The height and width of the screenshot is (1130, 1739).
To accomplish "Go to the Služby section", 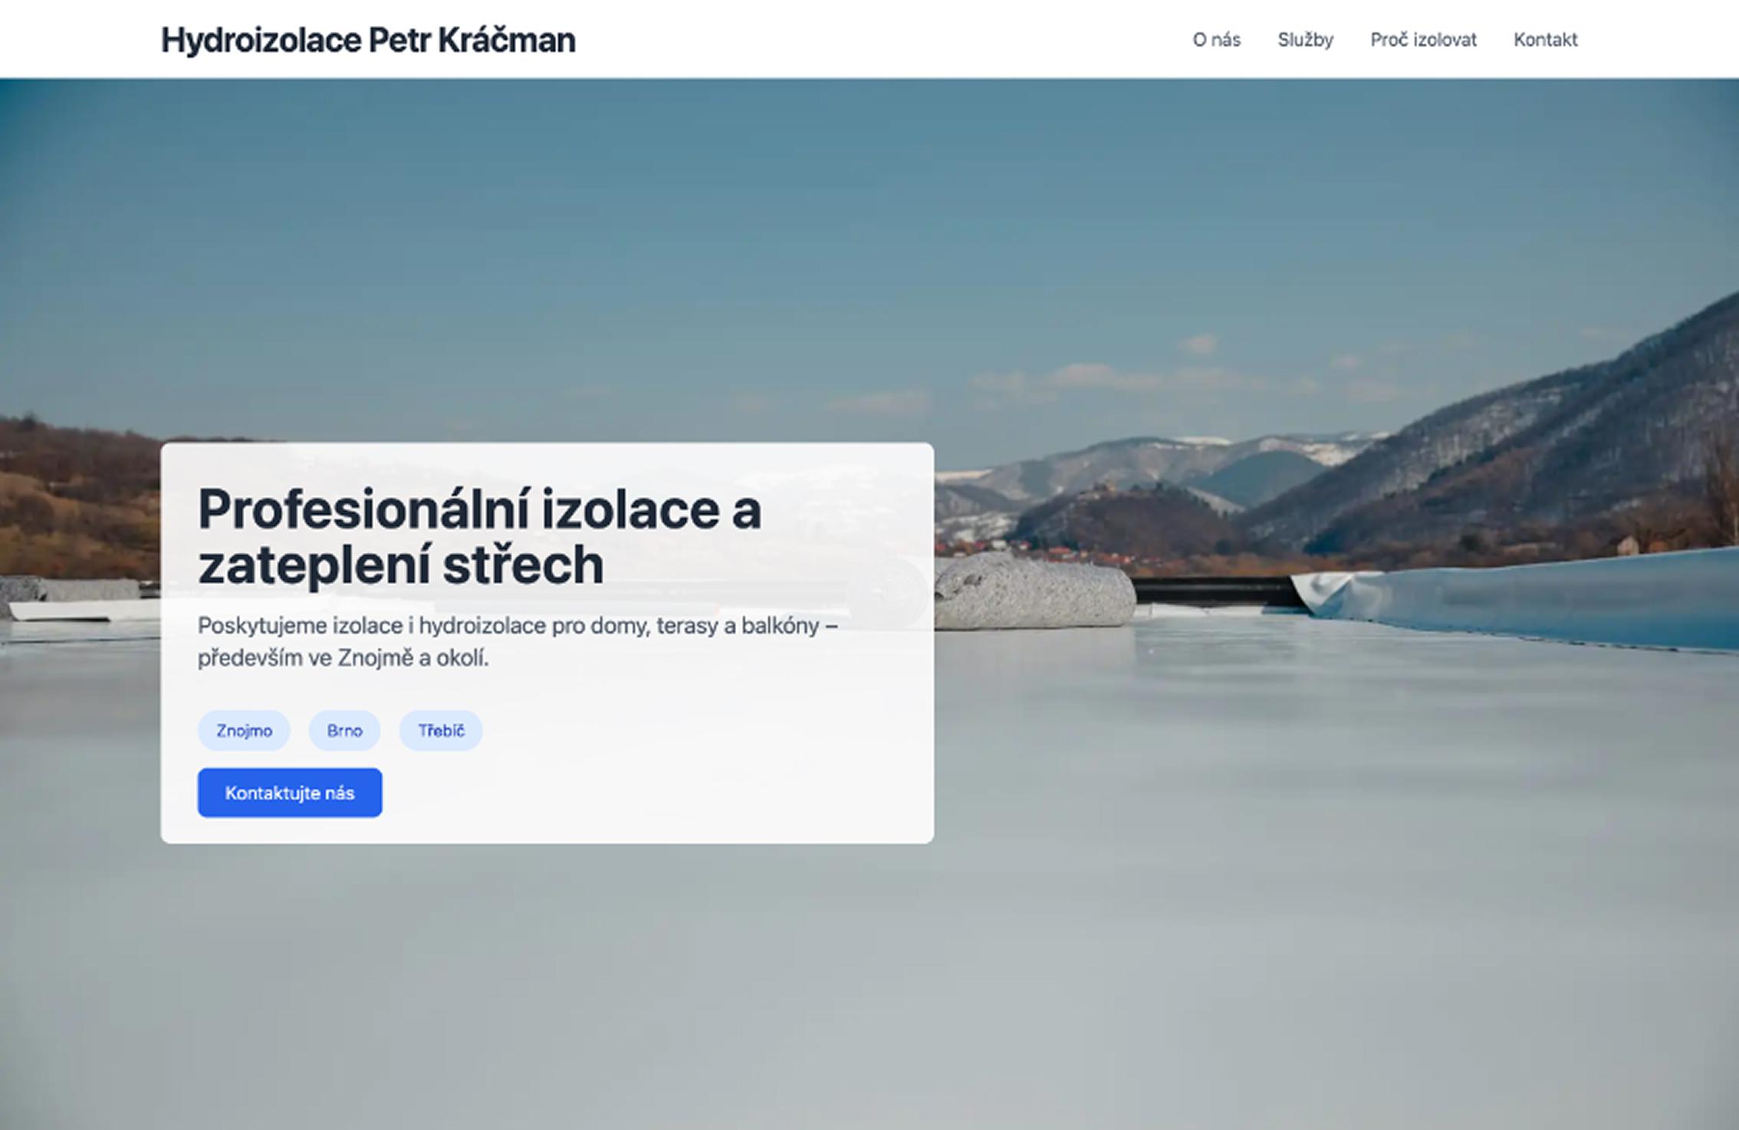I will point(1305,40).
